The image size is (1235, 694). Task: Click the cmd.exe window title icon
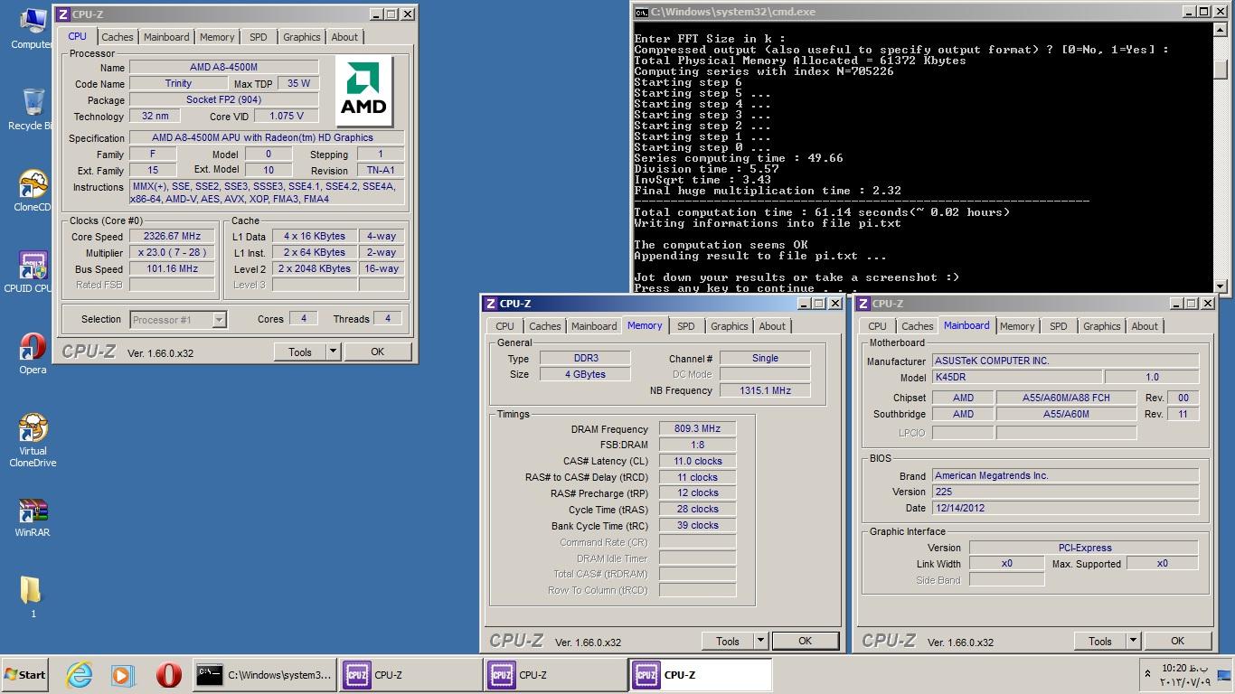[x=641, y=12]
